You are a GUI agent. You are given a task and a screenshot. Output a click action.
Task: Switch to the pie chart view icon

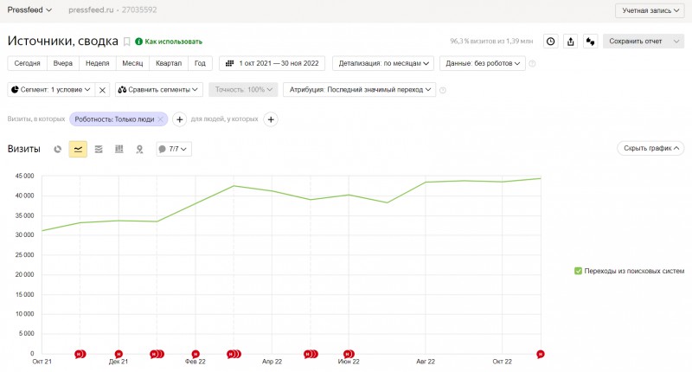(x=58, y=149)
